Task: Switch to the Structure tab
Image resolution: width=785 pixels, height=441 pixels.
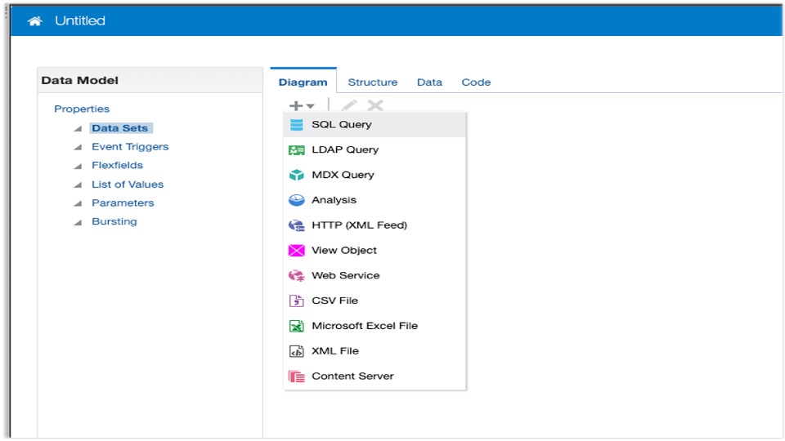Action: (373, 82)
